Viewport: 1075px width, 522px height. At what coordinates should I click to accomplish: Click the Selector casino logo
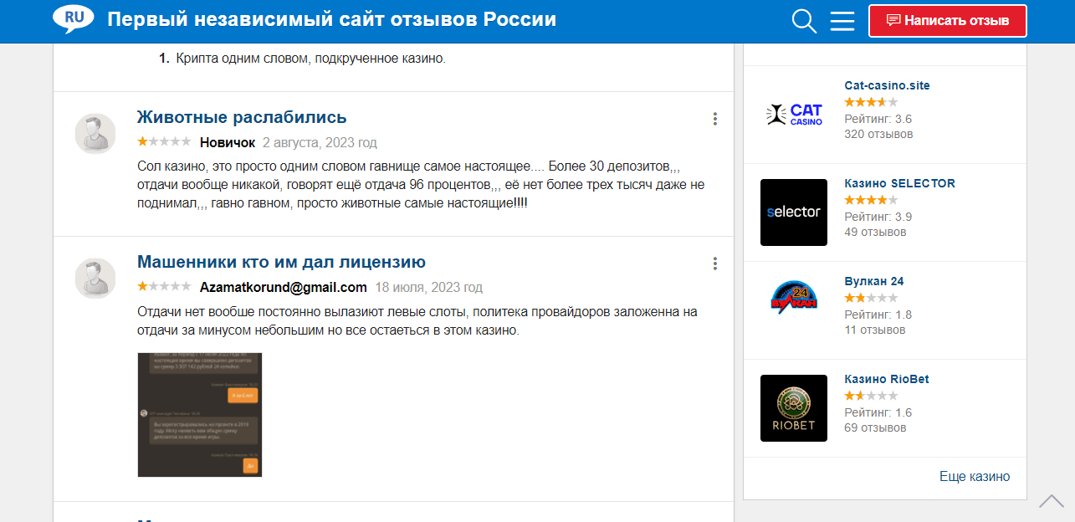794,212
